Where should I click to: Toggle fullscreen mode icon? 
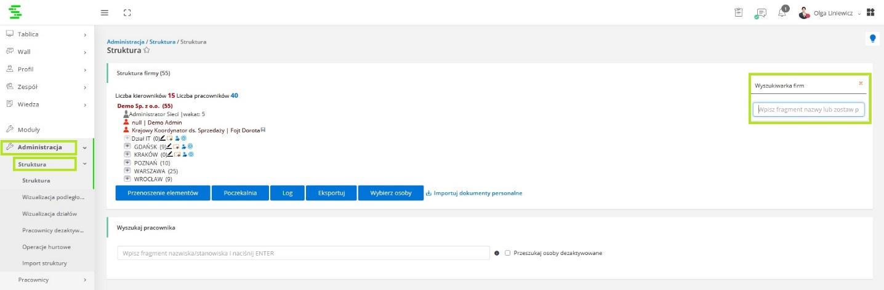click(x=127, y=13)
